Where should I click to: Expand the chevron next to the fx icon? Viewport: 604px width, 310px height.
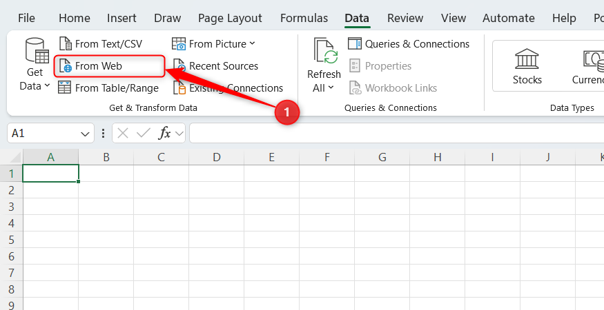[179, 134]
